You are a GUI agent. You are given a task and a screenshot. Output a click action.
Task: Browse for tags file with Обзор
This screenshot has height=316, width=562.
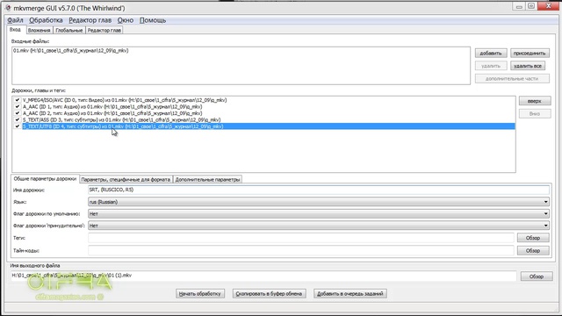coord(533,238)
